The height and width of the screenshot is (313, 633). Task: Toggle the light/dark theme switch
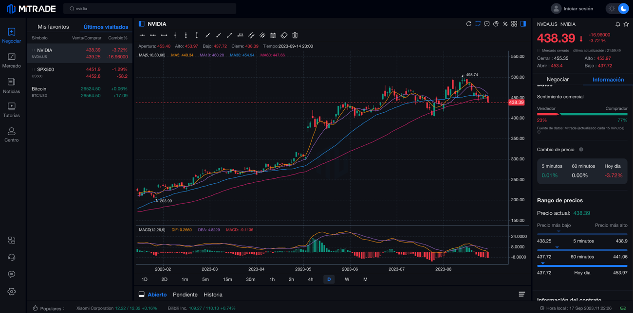pyautogui.click(x=617, y=9)
